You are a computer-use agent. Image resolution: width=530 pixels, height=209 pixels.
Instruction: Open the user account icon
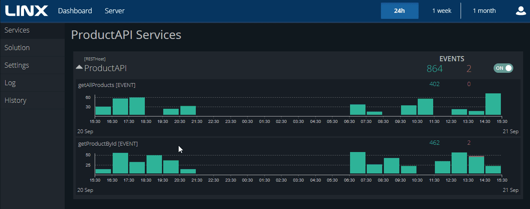pos(521,11)
